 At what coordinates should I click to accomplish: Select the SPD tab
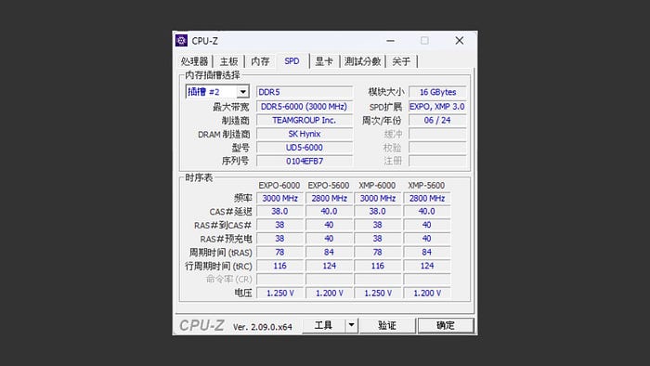click(x=292, y=61)
